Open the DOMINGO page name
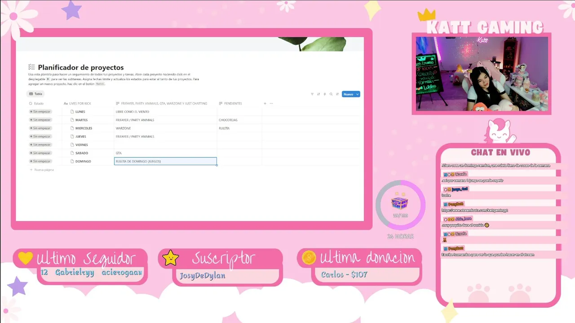This screenshot has width=575, height=323. click(x=83, y=161)
